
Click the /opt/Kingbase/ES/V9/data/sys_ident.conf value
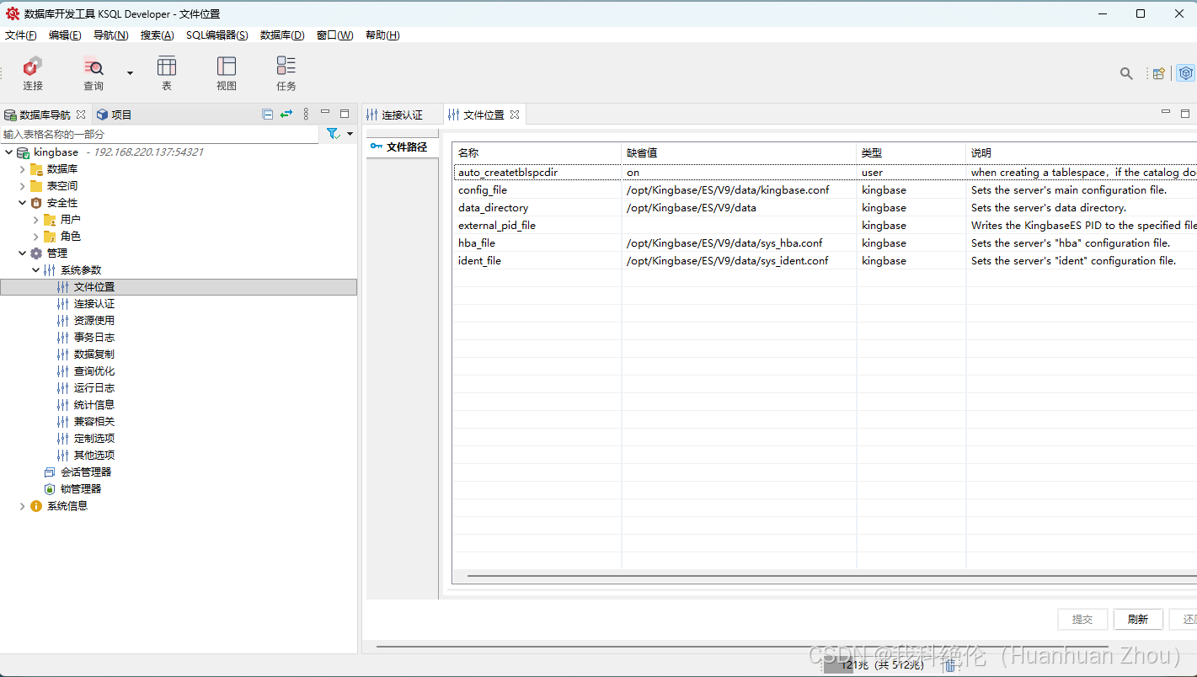coord(728,261)
